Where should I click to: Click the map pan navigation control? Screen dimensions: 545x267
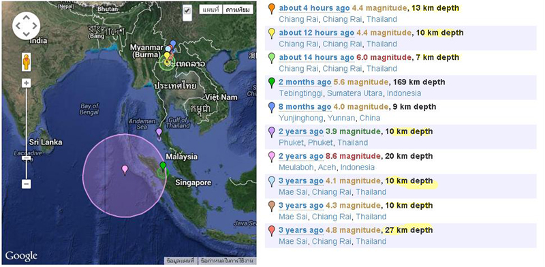click(x=26, y=26)
